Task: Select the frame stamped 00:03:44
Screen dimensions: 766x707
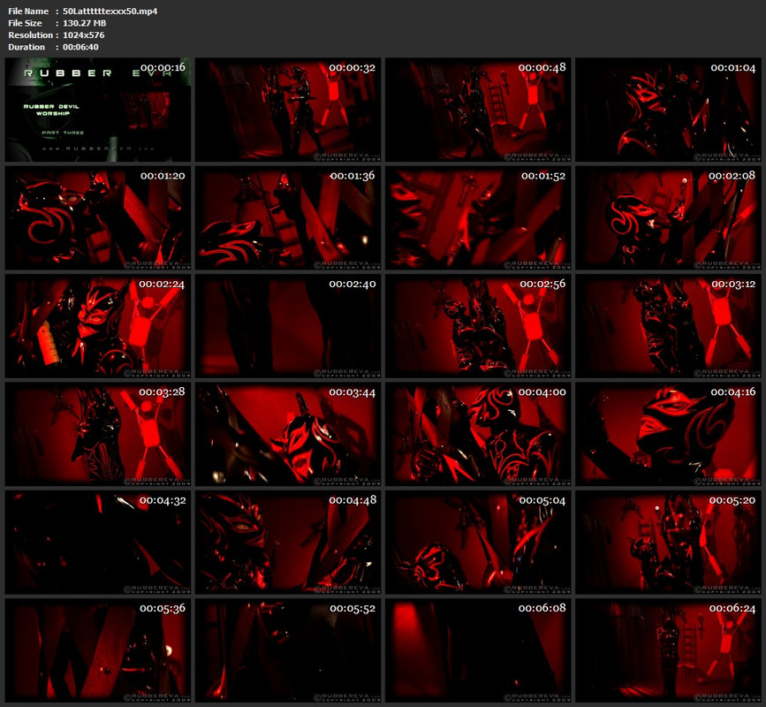Action: coord(288,434)
